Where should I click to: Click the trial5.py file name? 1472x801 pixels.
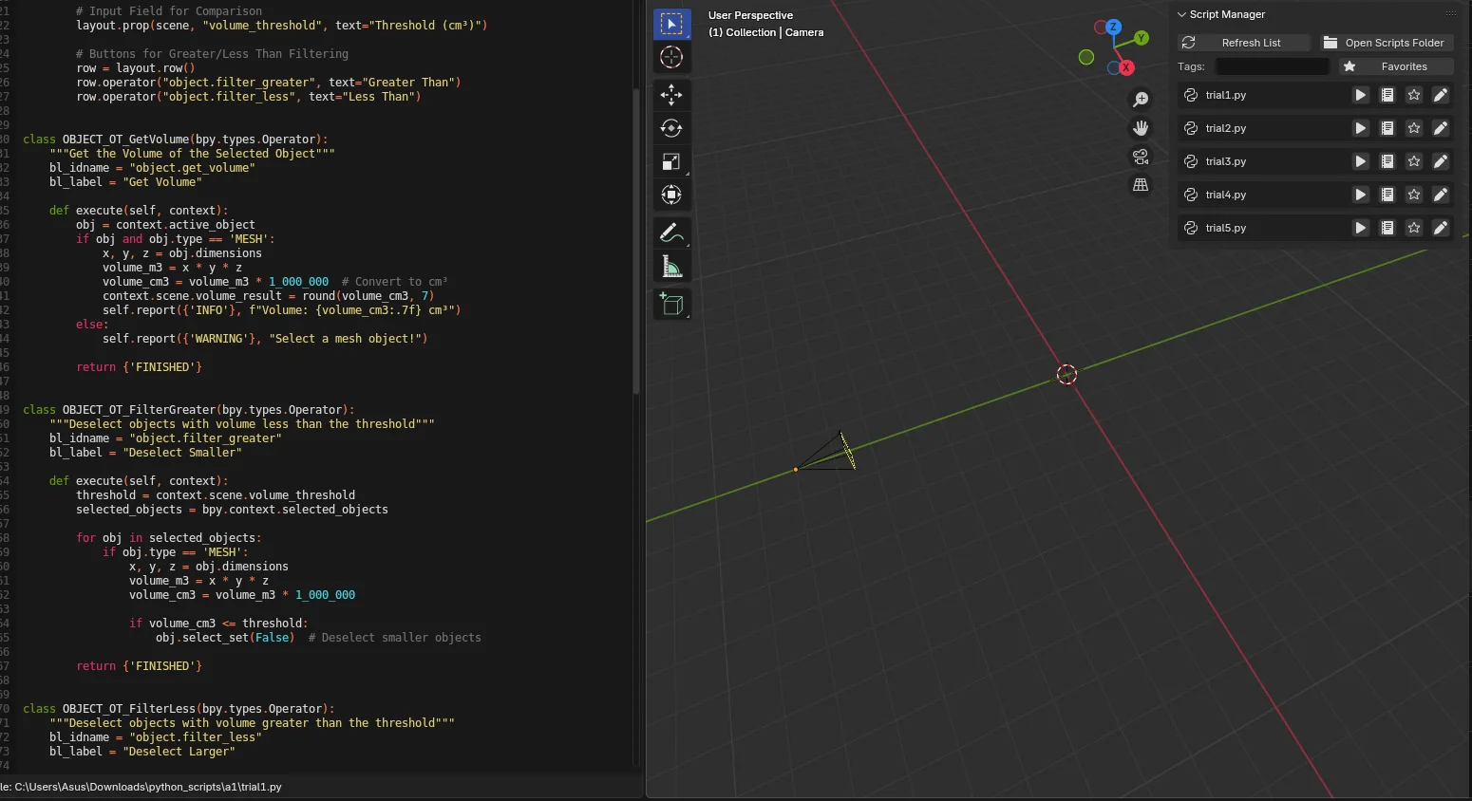1226,228
